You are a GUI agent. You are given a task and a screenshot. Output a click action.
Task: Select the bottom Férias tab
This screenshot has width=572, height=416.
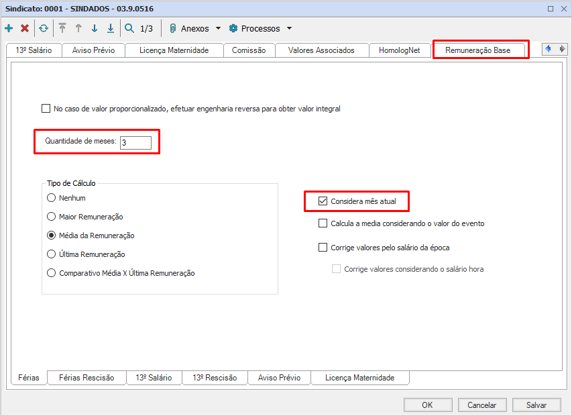point(29,378)
